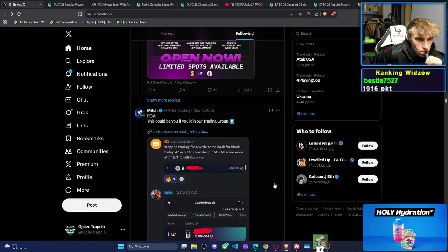Bookmark the Fut Sheriff post
The width and height of the screenshot is (448, 252).
[x=269, y=90]
